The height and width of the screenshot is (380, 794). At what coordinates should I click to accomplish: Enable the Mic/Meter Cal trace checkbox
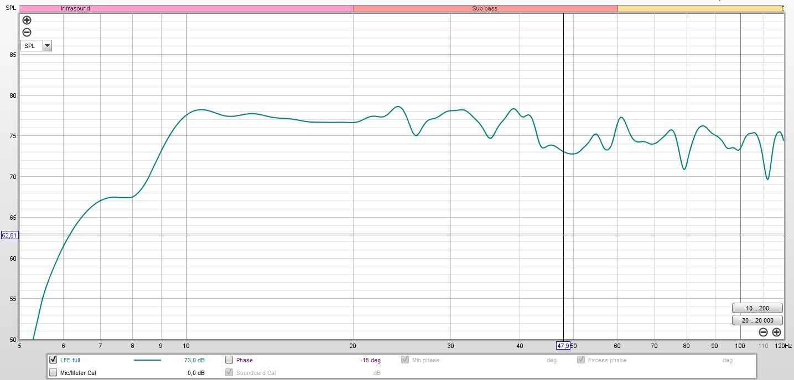click(53, 372)
